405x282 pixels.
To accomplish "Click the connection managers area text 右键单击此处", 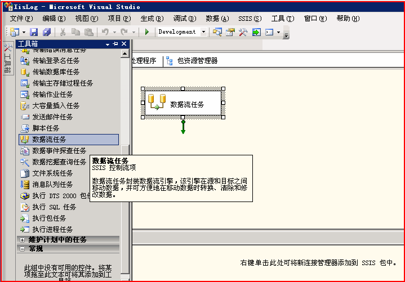I will coord(318,263).
